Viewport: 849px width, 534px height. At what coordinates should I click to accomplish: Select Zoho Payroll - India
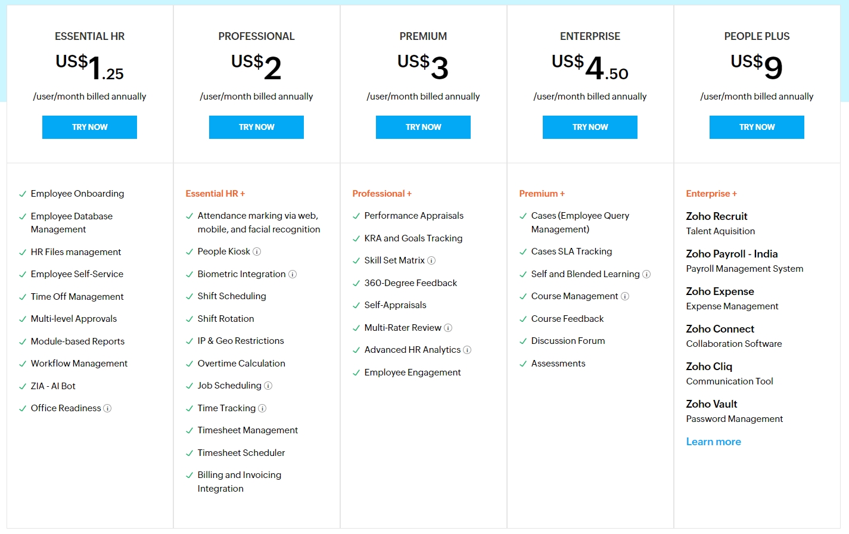pos(732,254)
